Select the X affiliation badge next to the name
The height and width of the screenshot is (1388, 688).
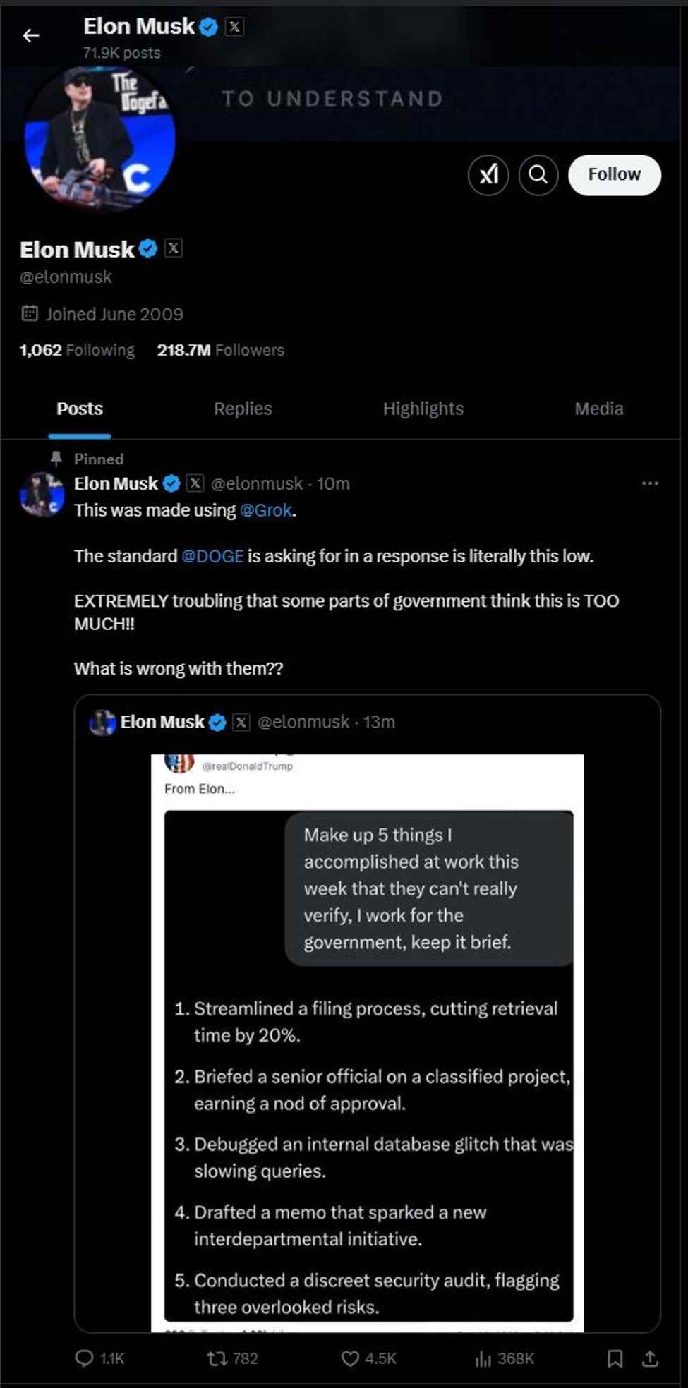[x=174, y=248]
